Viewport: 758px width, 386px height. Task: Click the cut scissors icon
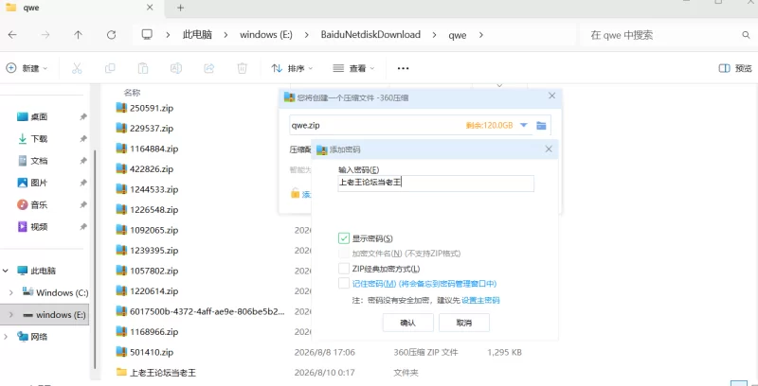point(77,68)
